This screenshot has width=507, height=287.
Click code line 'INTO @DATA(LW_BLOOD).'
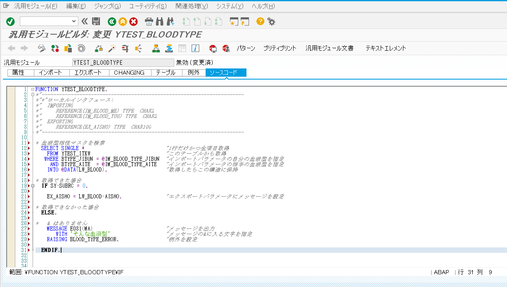pos(77,170)
